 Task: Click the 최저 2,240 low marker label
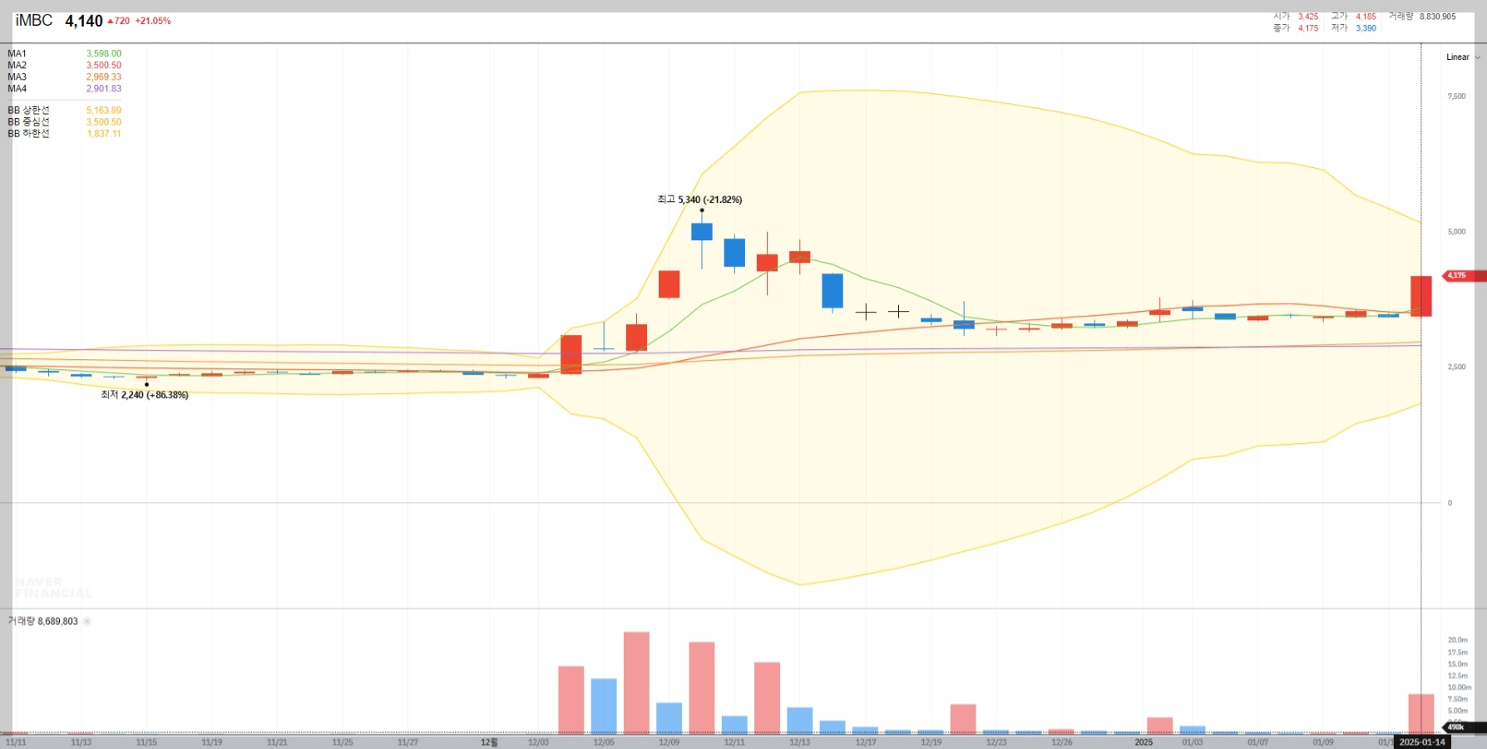point(145,395)
